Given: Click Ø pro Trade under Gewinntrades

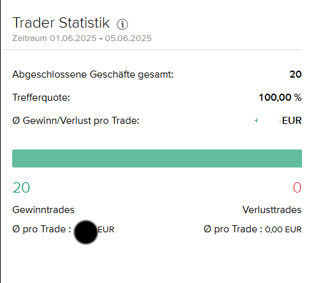Looking at the screenshot, I should click(42, 229).
